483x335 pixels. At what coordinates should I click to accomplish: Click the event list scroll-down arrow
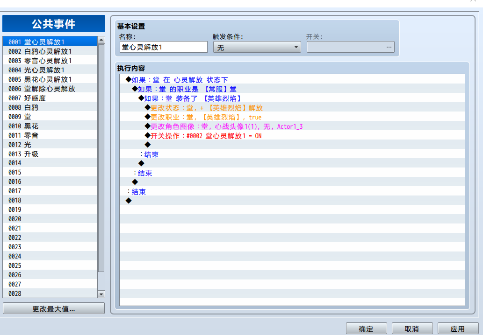pos(101,294)
